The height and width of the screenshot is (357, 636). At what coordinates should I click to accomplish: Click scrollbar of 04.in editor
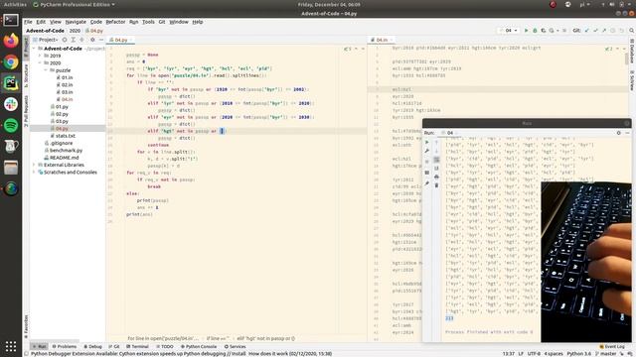point(627,59)
